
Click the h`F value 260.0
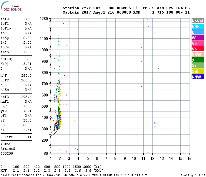pyautogui.click(x=26, y=76)
